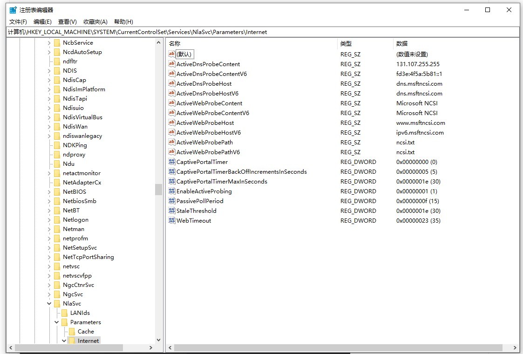Select the WebTimeout DWORD value icon
This screenshot has width=523, height=354.
pos(171,220)
